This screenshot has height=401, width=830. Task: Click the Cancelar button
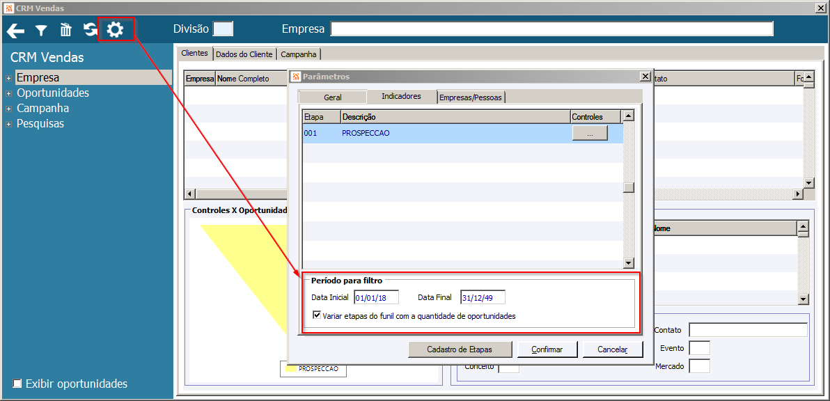[x=613, y=349]
